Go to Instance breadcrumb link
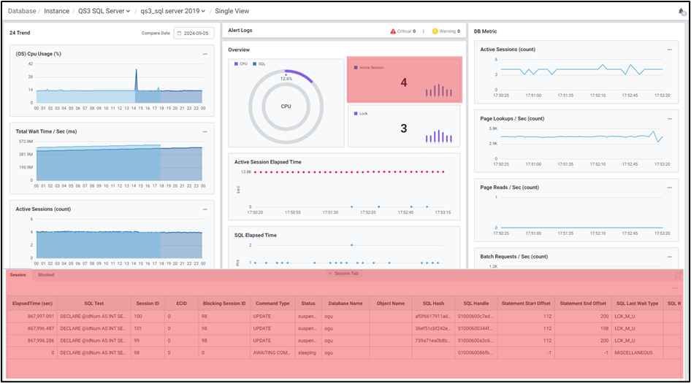This screenshot has width=691, height=383. (56, 11)
